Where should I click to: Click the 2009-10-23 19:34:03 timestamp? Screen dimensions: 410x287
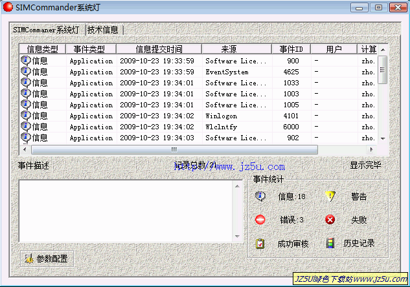(157, 138)
